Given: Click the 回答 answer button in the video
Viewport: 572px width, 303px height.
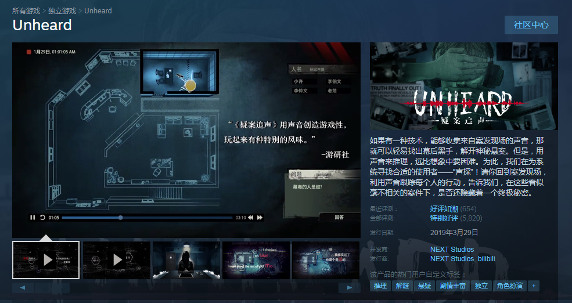Looking at the screenshot, I should point(339,217).
